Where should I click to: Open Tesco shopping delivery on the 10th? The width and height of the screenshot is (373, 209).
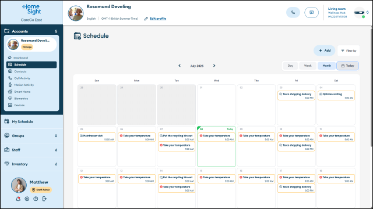point(296,147)
